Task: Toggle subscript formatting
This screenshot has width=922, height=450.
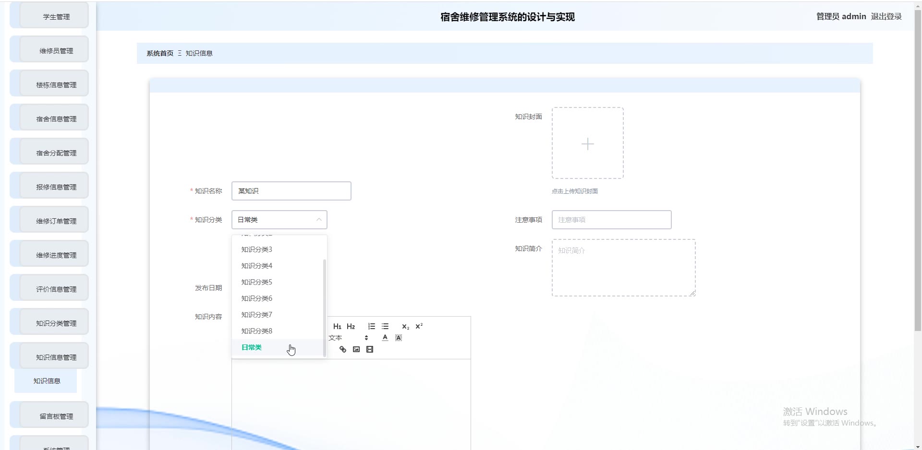Action: pyautogui.click(x=406, y=326)
